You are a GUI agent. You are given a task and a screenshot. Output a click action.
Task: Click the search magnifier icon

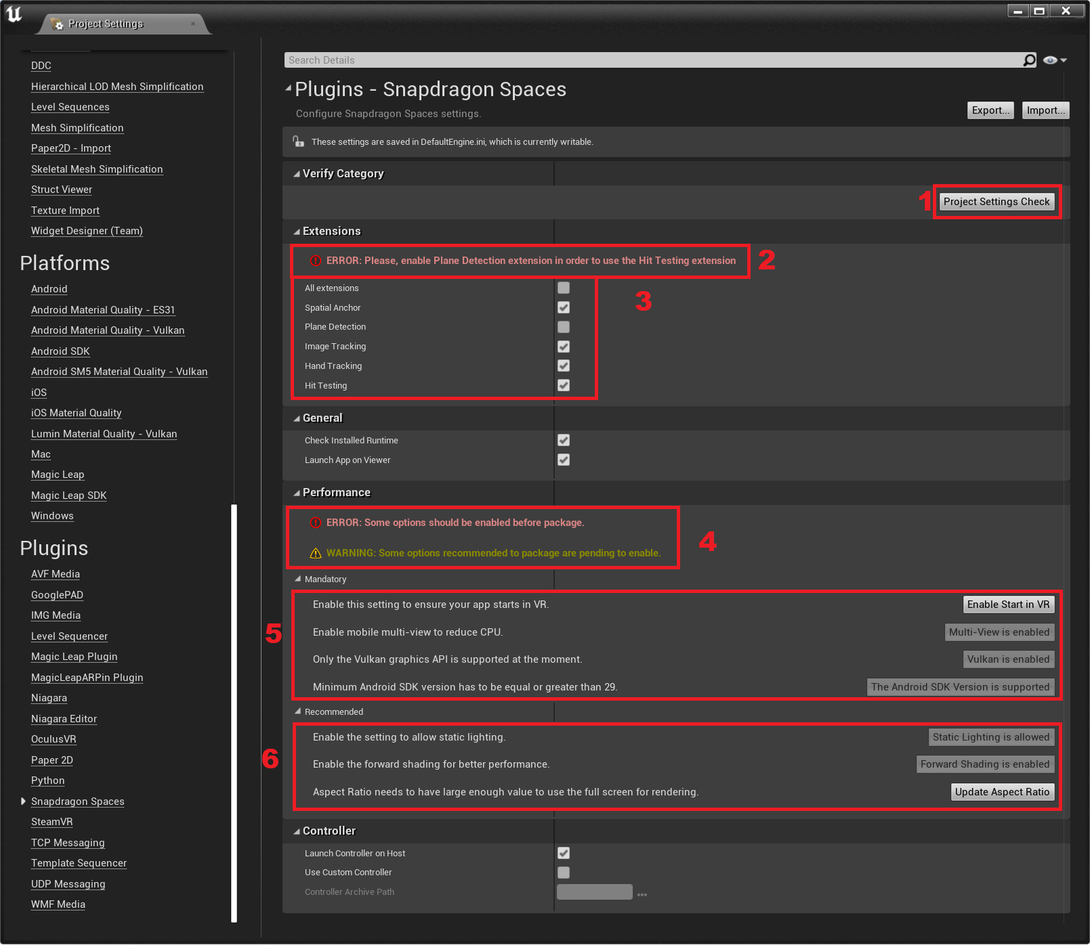point(1029,60)
